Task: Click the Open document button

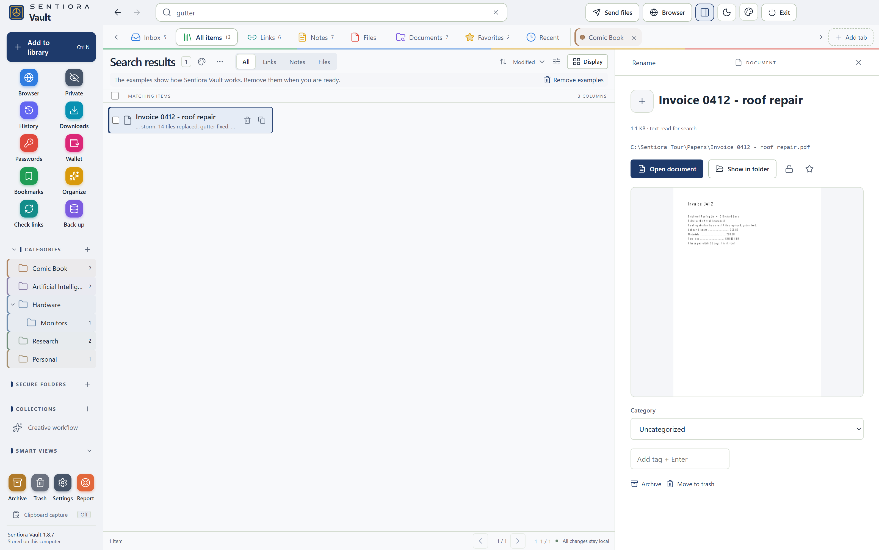Action: click(x=667, y=169)
